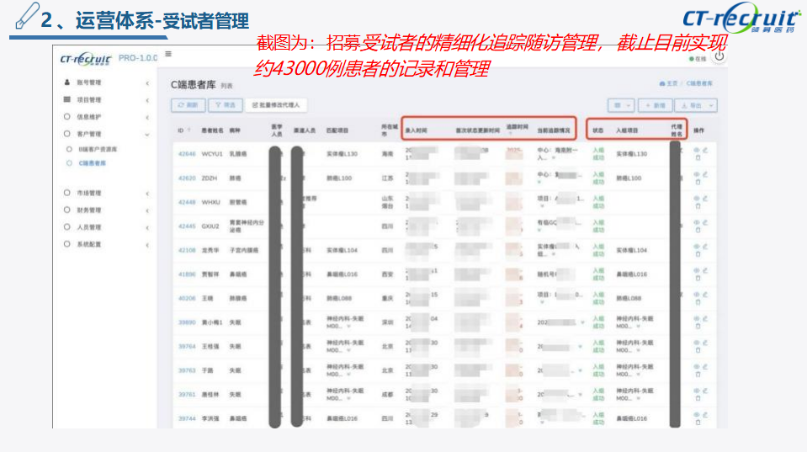Click the view eye icon for patient 39890

click(x=696, y=319)
